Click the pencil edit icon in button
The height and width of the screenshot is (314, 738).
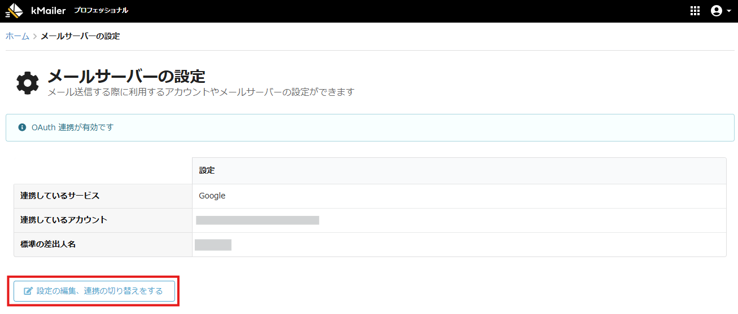pyautogui.click(x=28, y=291)
